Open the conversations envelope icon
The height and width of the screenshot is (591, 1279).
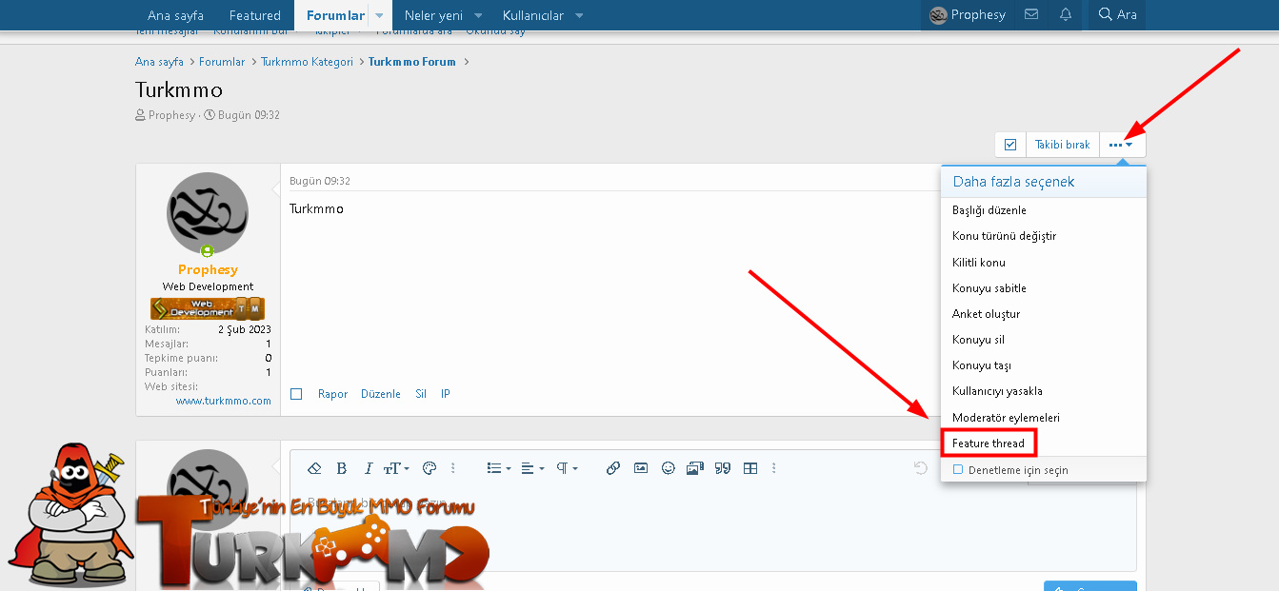(x=1031, y=15)
